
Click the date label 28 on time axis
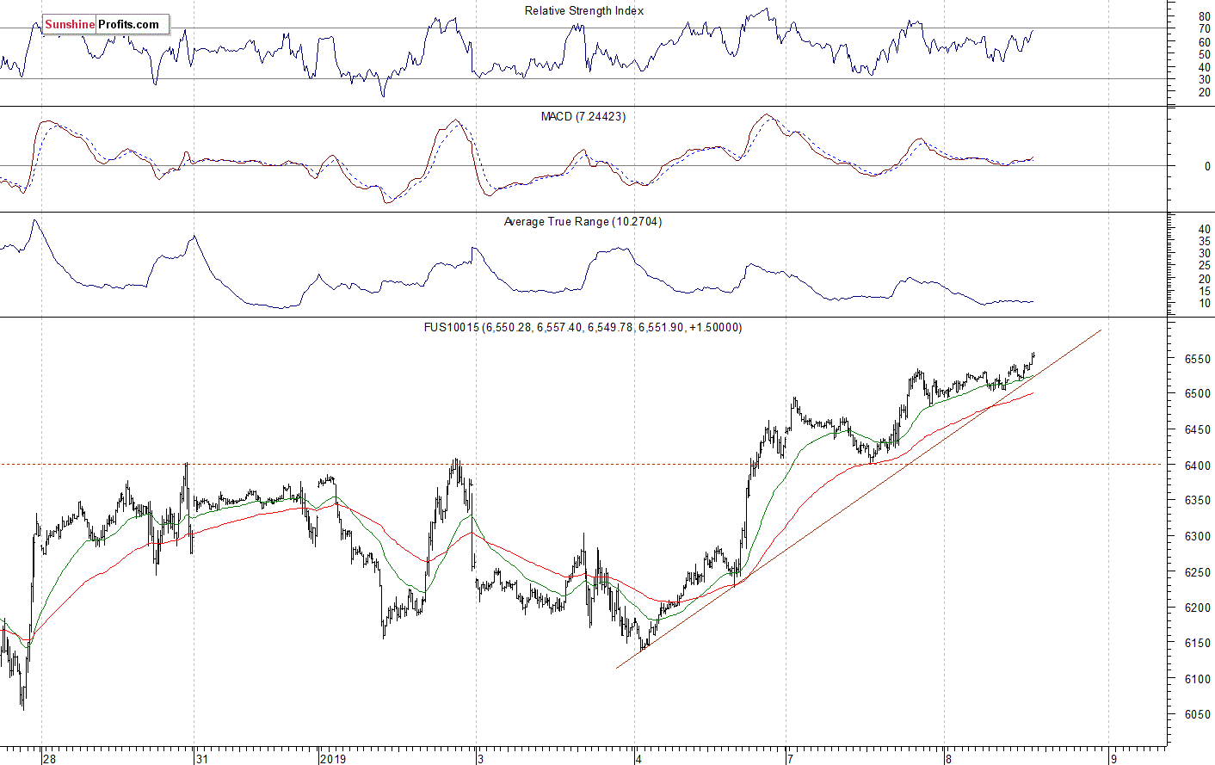(x=50, y=759)
